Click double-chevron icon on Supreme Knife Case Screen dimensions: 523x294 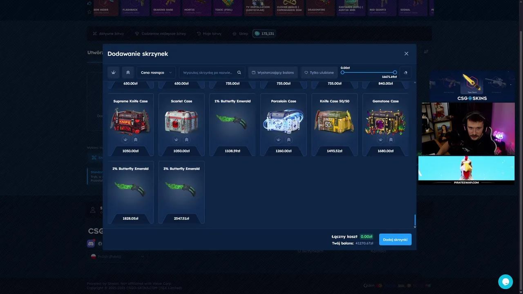136,140
